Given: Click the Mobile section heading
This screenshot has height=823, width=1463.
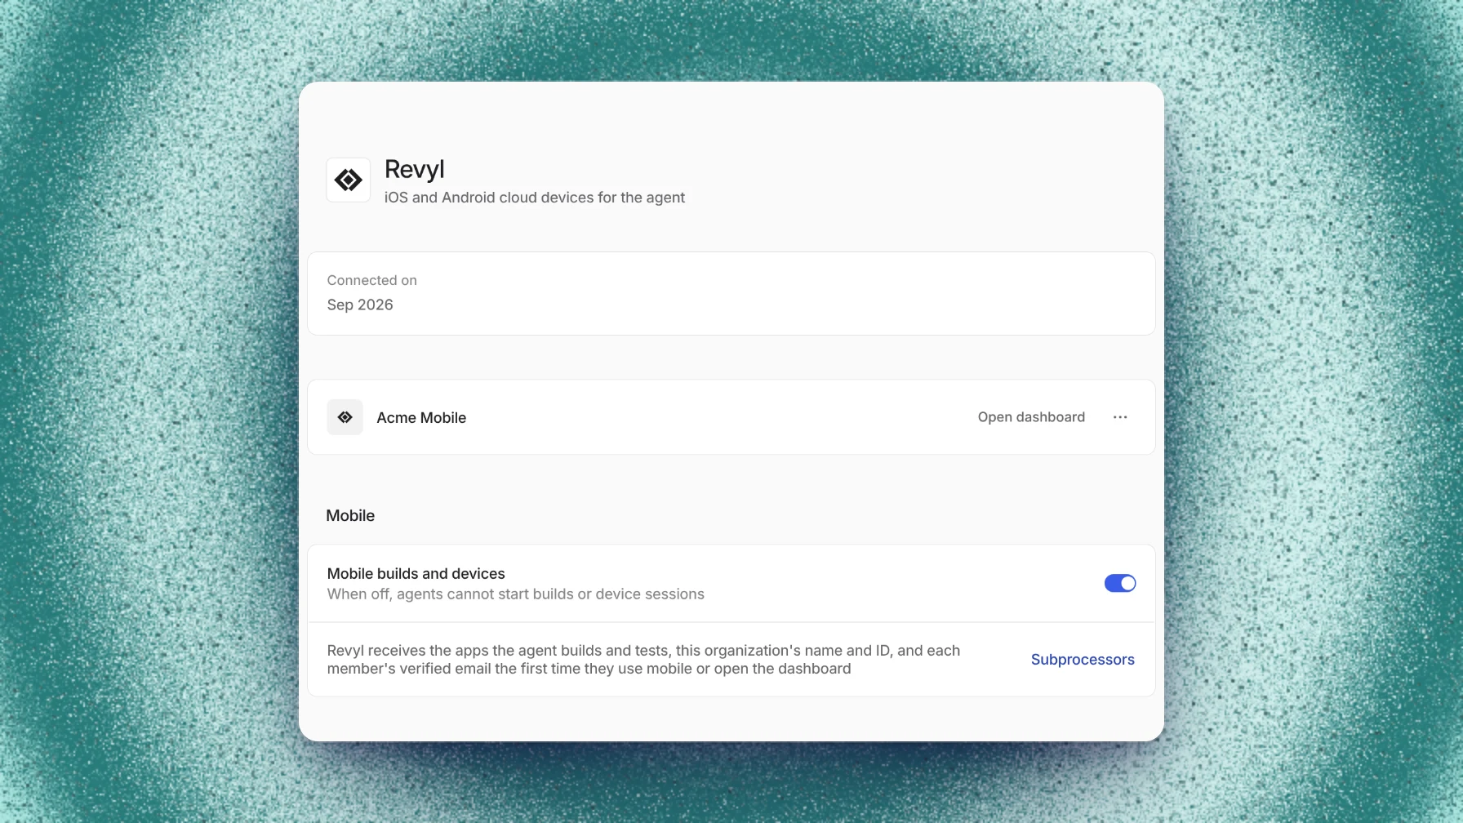Looking at the screenshot, I should [x=350, y=515].
